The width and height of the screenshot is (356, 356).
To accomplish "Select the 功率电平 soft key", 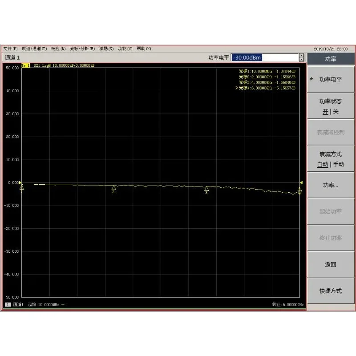I will point(331,79).
